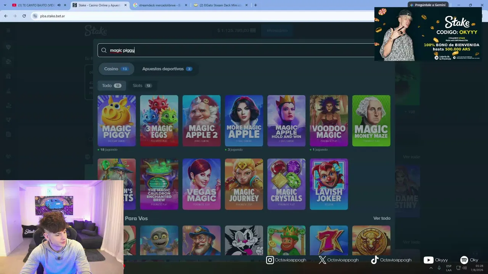The image size is (488, 274).
Task: Launch the Magic Apple 2 slot
Action: pos(202,121)
